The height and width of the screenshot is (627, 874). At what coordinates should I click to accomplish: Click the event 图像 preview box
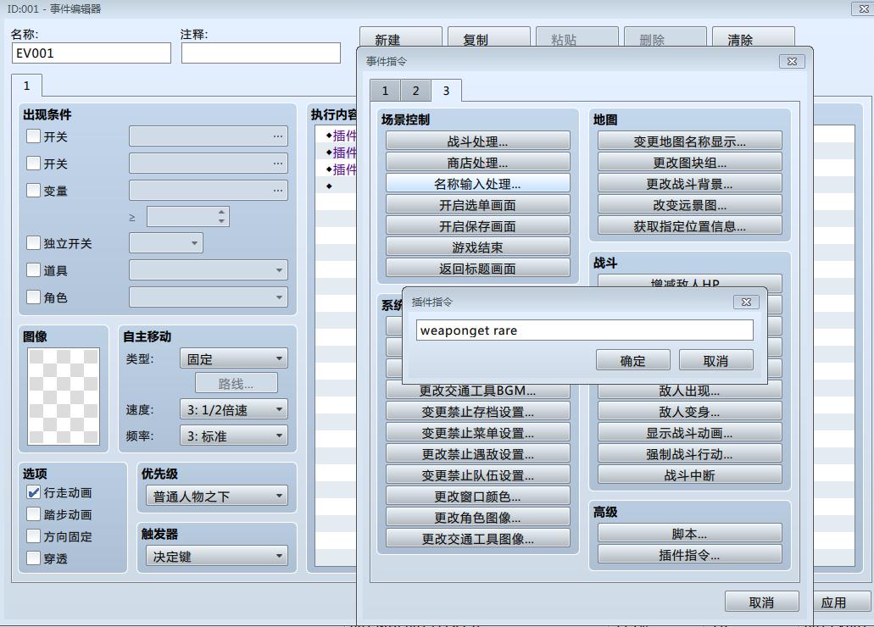(x=64, y=397)
